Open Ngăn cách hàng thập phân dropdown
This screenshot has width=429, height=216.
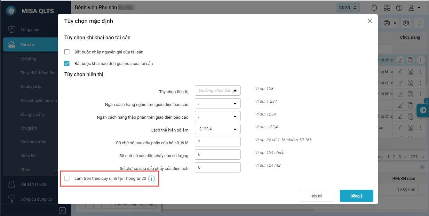(218, 116)
